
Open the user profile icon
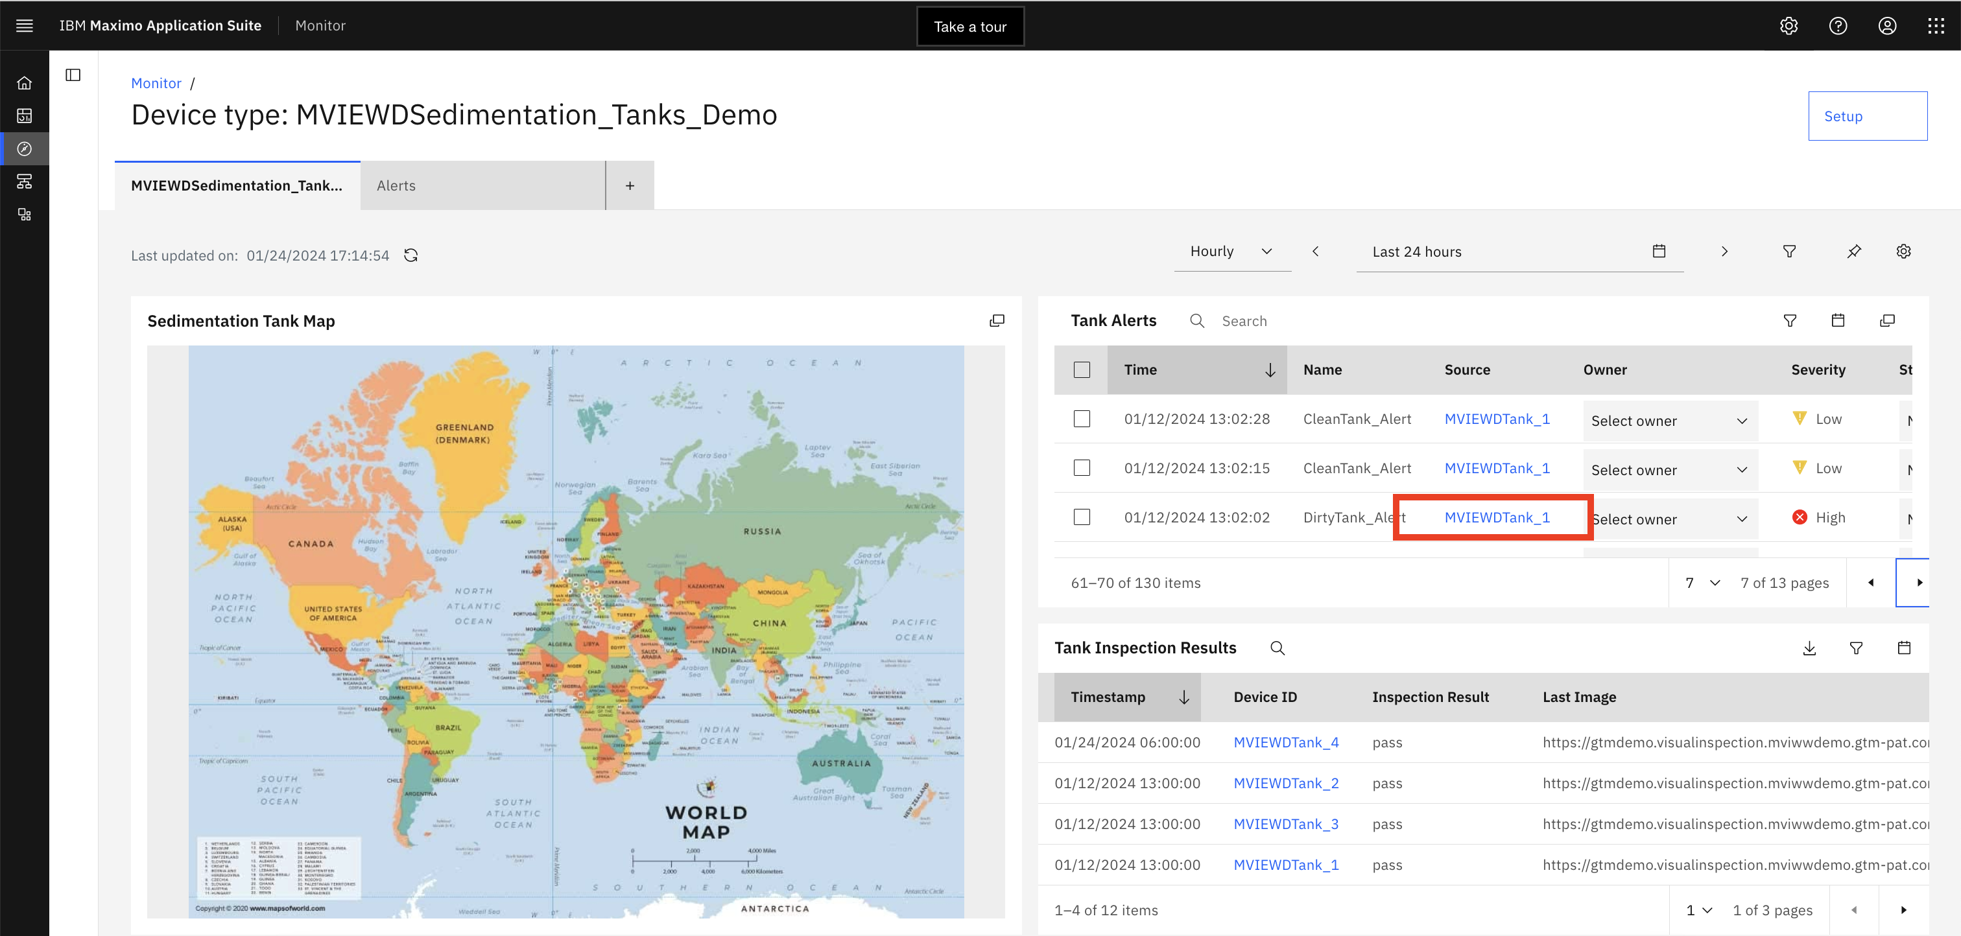(1887, 26)
